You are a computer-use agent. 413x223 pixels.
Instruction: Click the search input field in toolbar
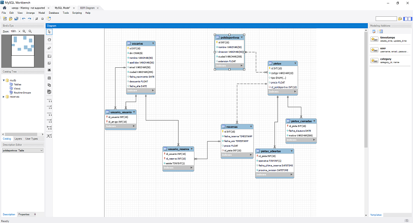tap(386, 19)
